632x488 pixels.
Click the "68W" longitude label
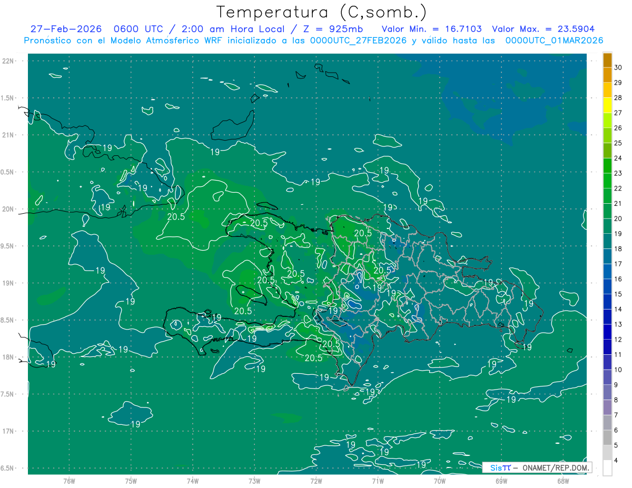[x=563, y=481]
